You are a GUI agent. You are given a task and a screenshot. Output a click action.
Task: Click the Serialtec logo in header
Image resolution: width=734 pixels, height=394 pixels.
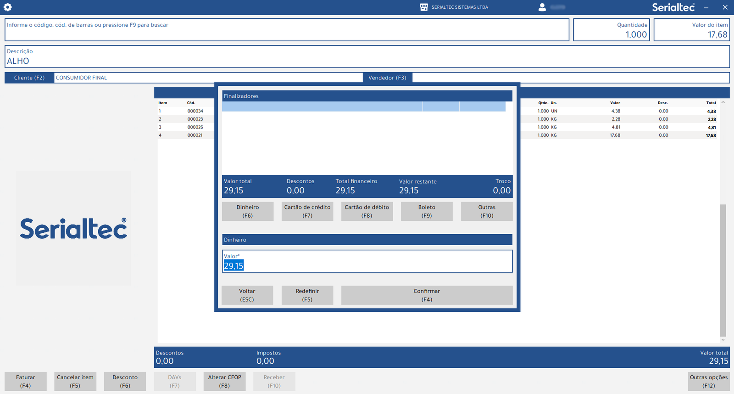(x=673, y=7)
